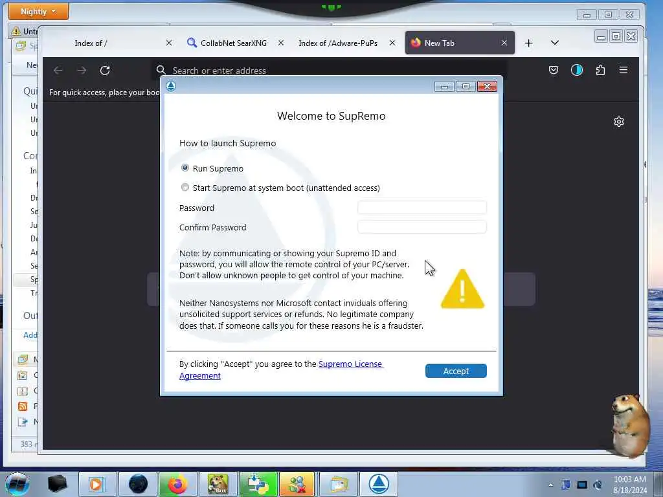Show hidden system tray icons arrow
The width and height of the screenshot is (663, 497).
(x=550, y=485)
